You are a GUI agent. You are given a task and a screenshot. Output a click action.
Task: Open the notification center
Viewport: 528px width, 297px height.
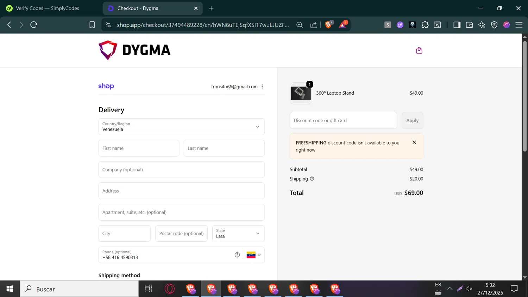[x=514, y=289]
